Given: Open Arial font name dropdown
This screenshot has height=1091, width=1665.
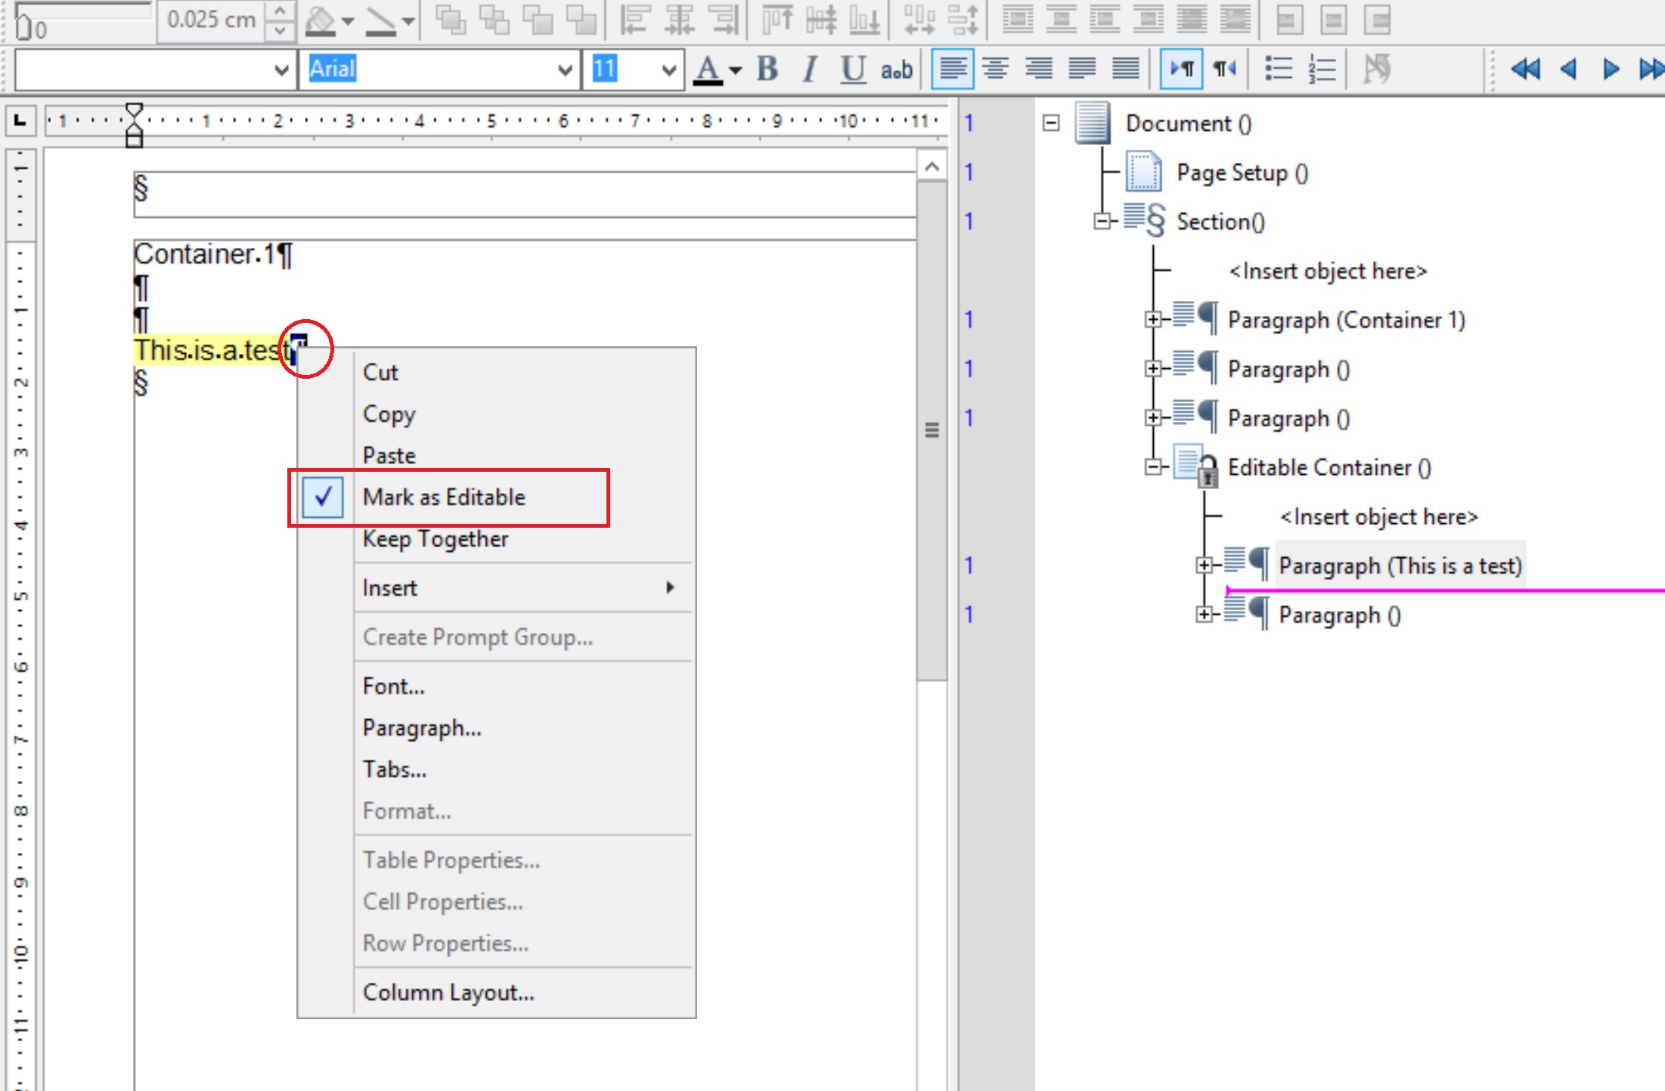Looking at the screenshot, I should (564, 70).
